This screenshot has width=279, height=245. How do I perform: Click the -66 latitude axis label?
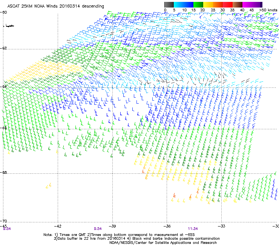(4, 128)
